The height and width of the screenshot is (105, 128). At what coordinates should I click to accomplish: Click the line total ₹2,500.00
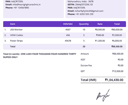[x=117, y=35]
